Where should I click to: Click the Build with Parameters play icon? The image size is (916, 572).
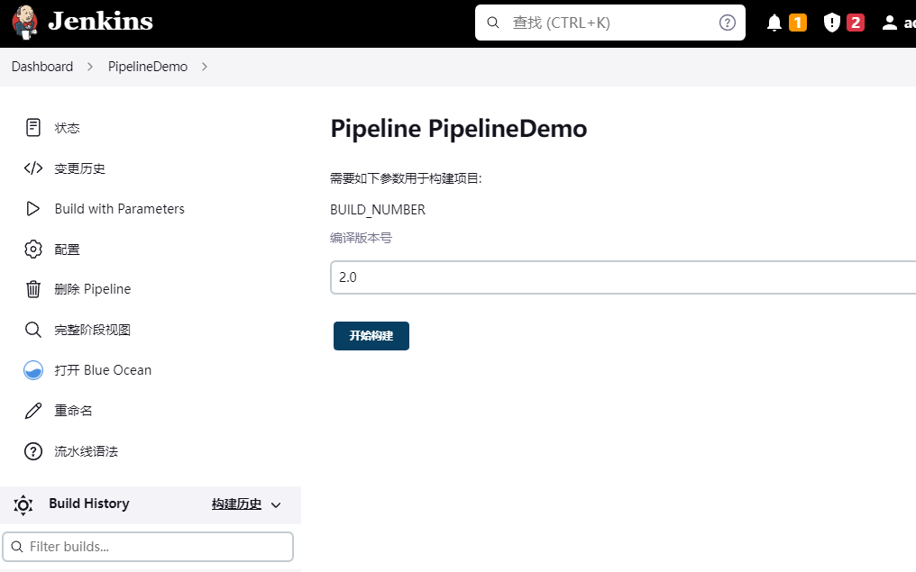[x=32, y=208]
